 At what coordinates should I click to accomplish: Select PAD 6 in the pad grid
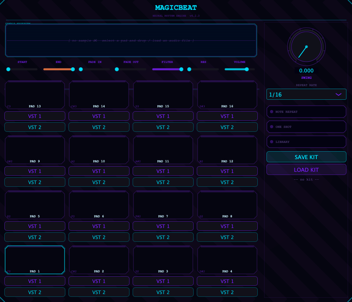click(99, 205)
